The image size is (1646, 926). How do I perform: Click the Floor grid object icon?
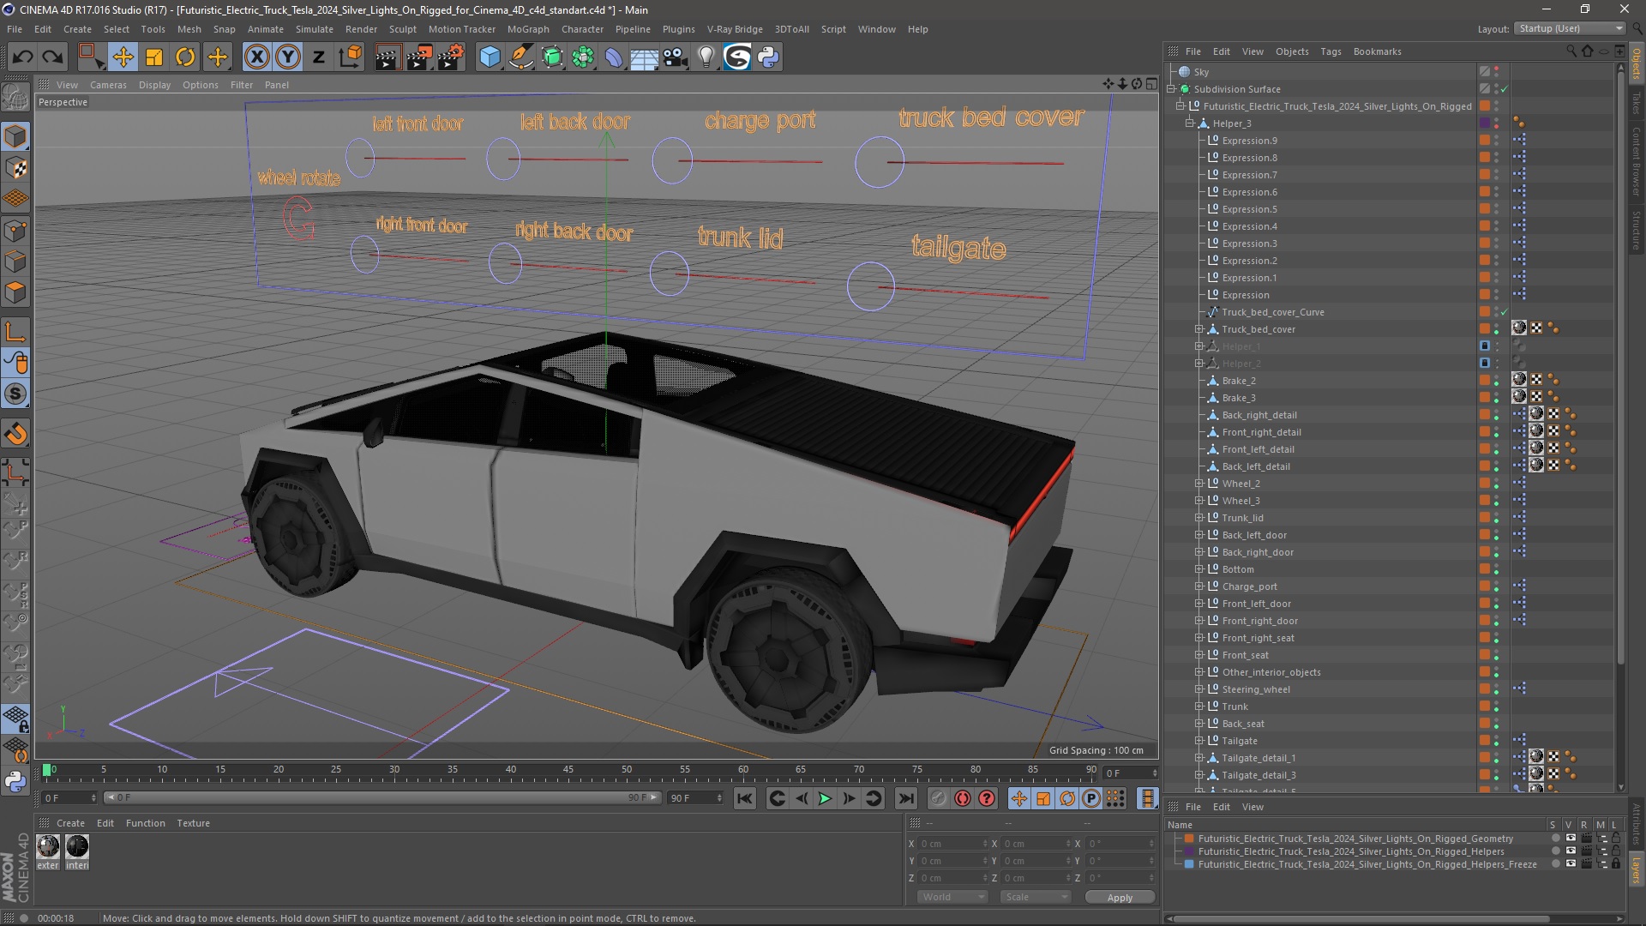[645, 57]
